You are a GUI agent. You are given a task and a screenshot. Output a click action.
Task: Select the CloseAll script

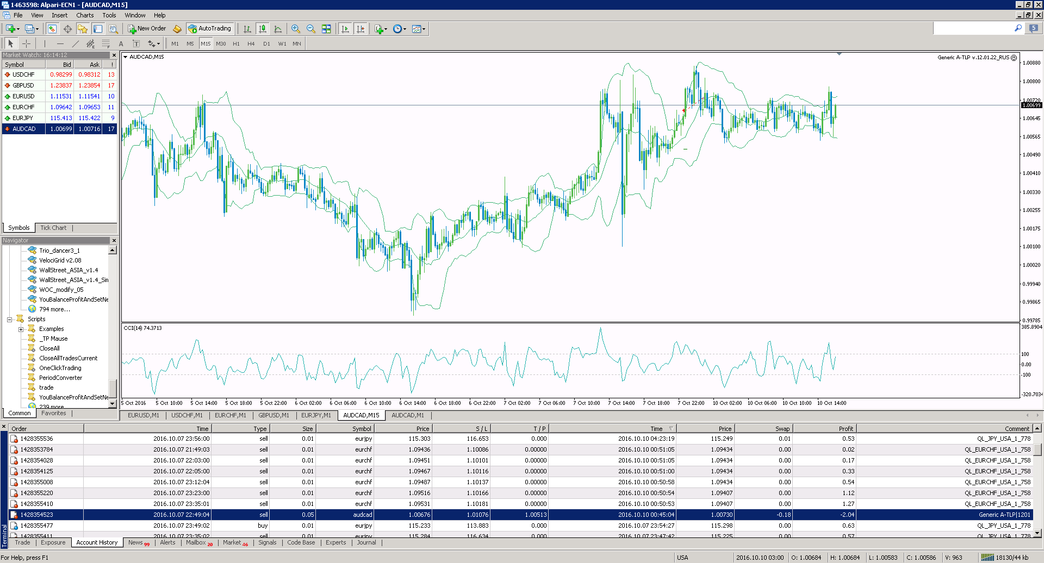(x=49, y=348)
